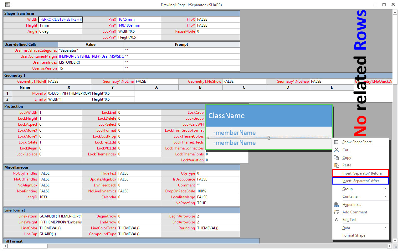The height and width of the screenshot is (251, 400).
Task: Click the NoObjHandles value FALSE
Action: [x=60, y=173]
